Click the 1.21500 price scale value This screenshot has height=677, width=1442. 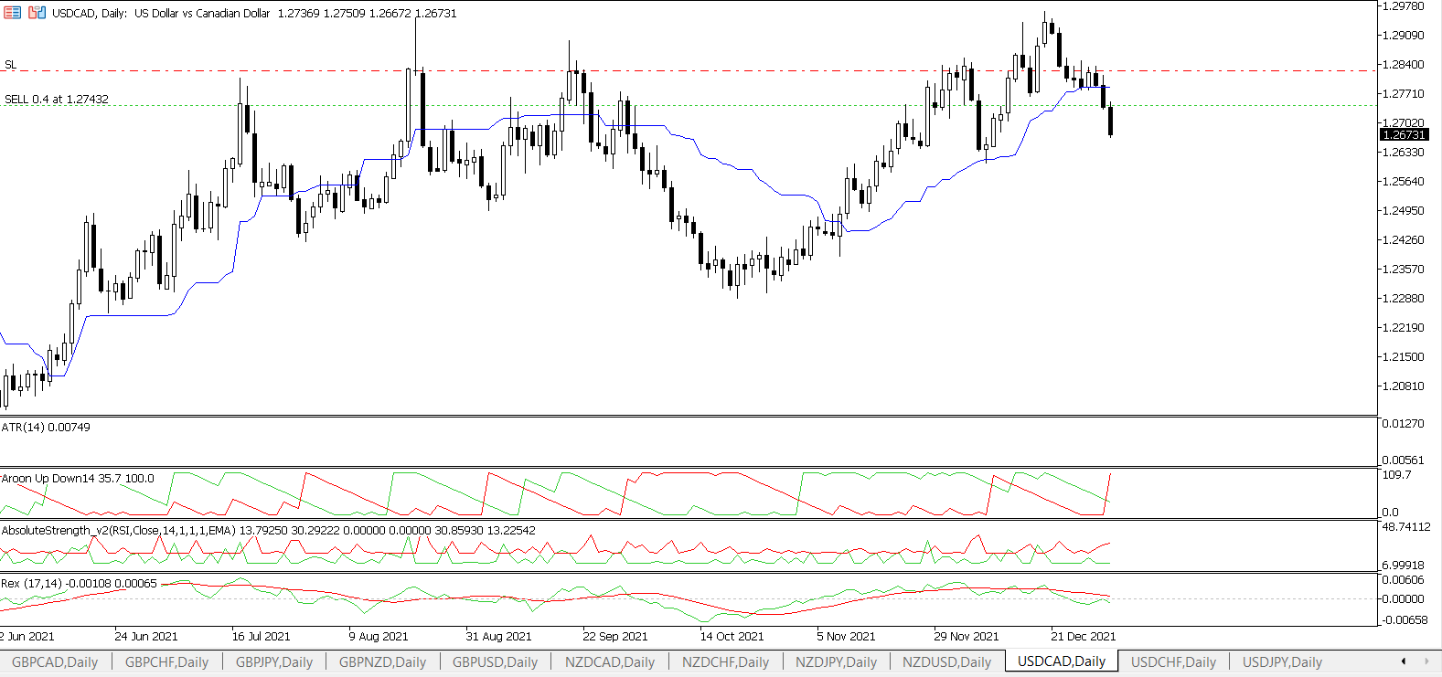coord(1403,357)
